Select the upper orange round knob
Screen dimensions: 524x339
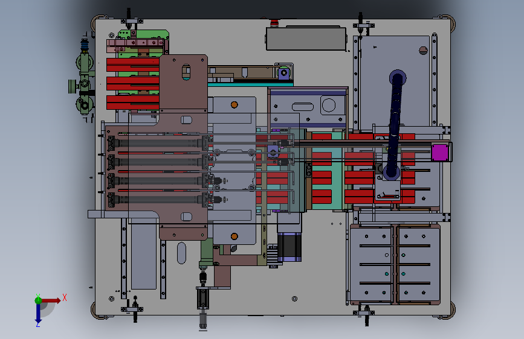(x=235, y=105)
